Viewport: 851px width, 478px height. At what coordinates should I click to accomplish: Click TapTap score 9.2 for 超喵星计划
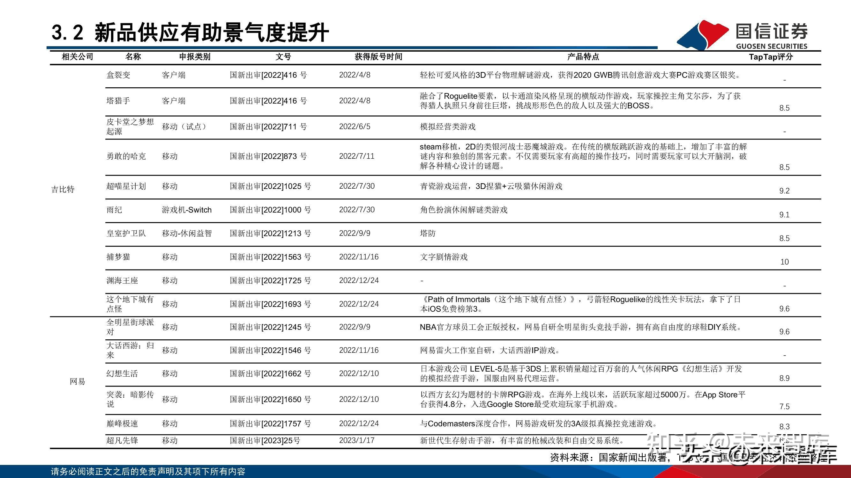click(x=785, y=191)
